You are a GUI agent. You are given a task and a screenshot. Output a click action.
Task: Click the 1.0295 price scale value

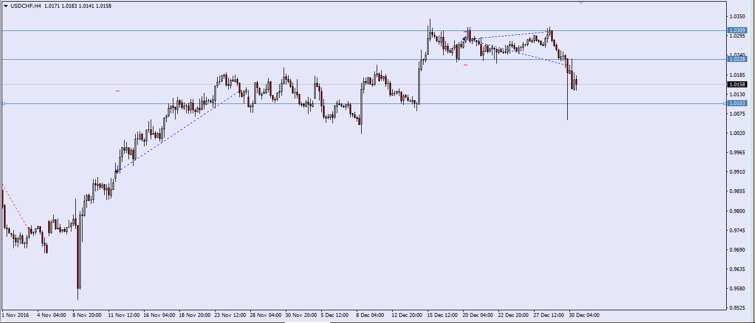(737, 36)
